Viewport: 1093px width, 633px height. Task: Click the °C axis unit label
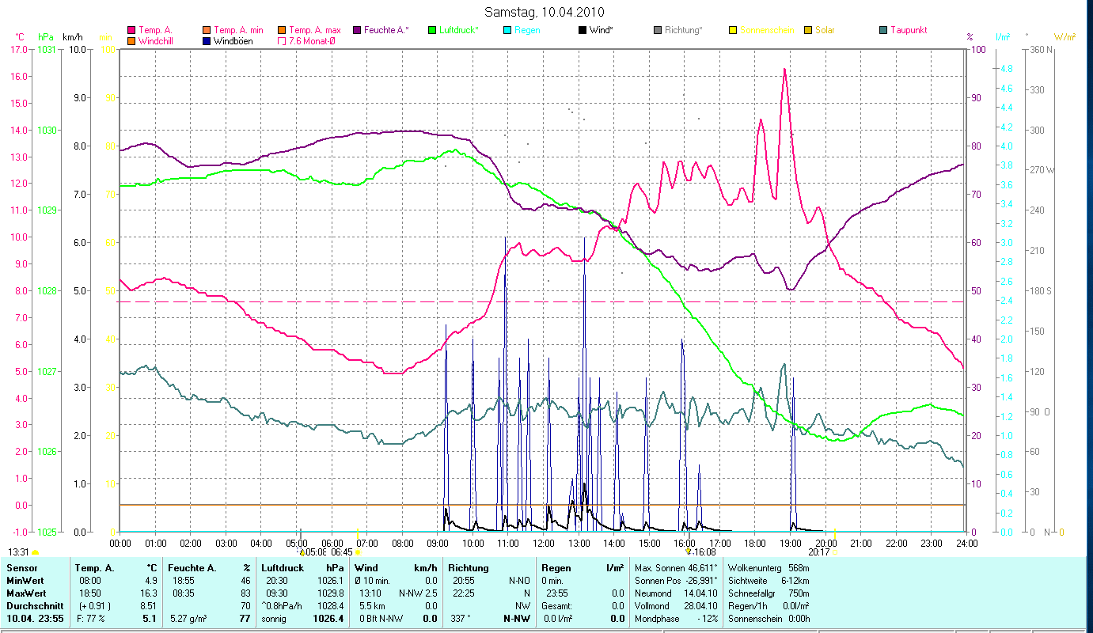click(20, 36)
